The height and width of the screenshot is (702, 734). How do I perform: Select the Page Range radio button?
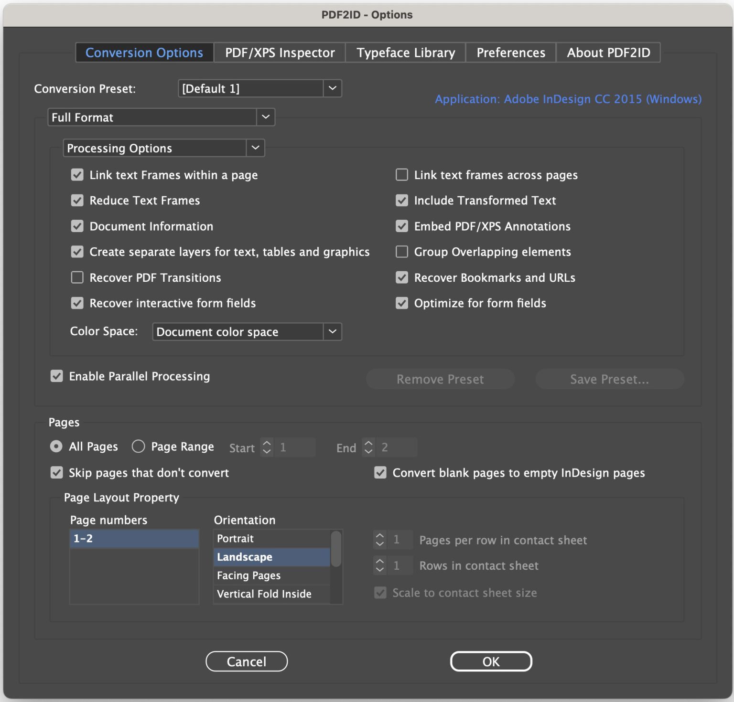138,447
